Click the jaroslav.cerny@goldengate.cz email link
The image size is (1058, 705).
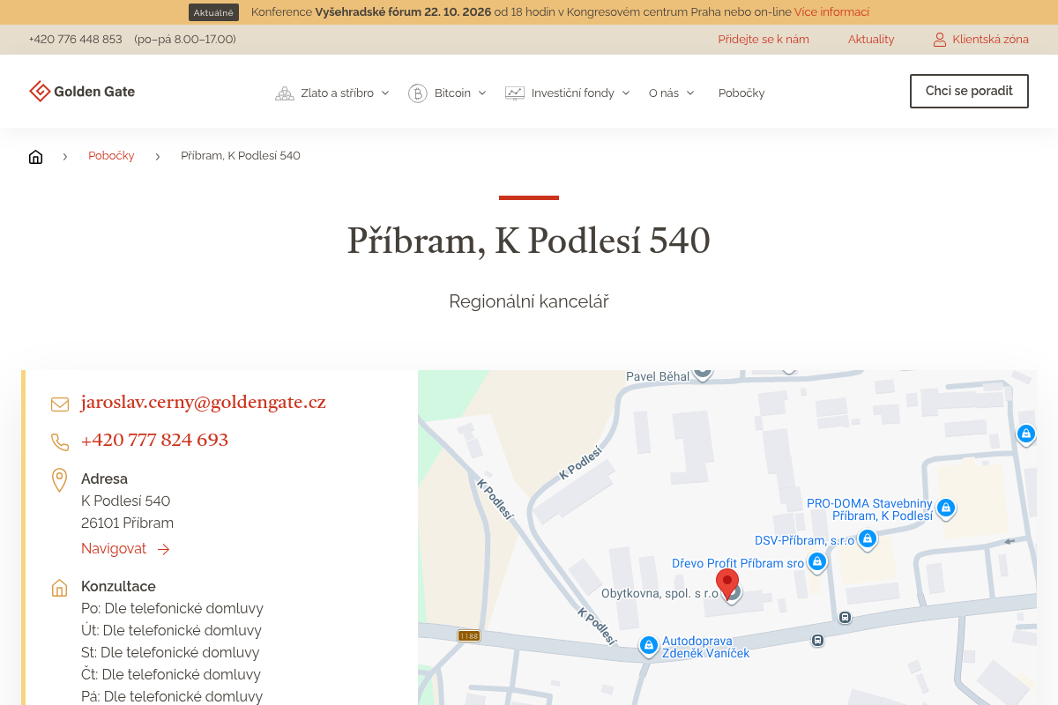coord(204,403)
